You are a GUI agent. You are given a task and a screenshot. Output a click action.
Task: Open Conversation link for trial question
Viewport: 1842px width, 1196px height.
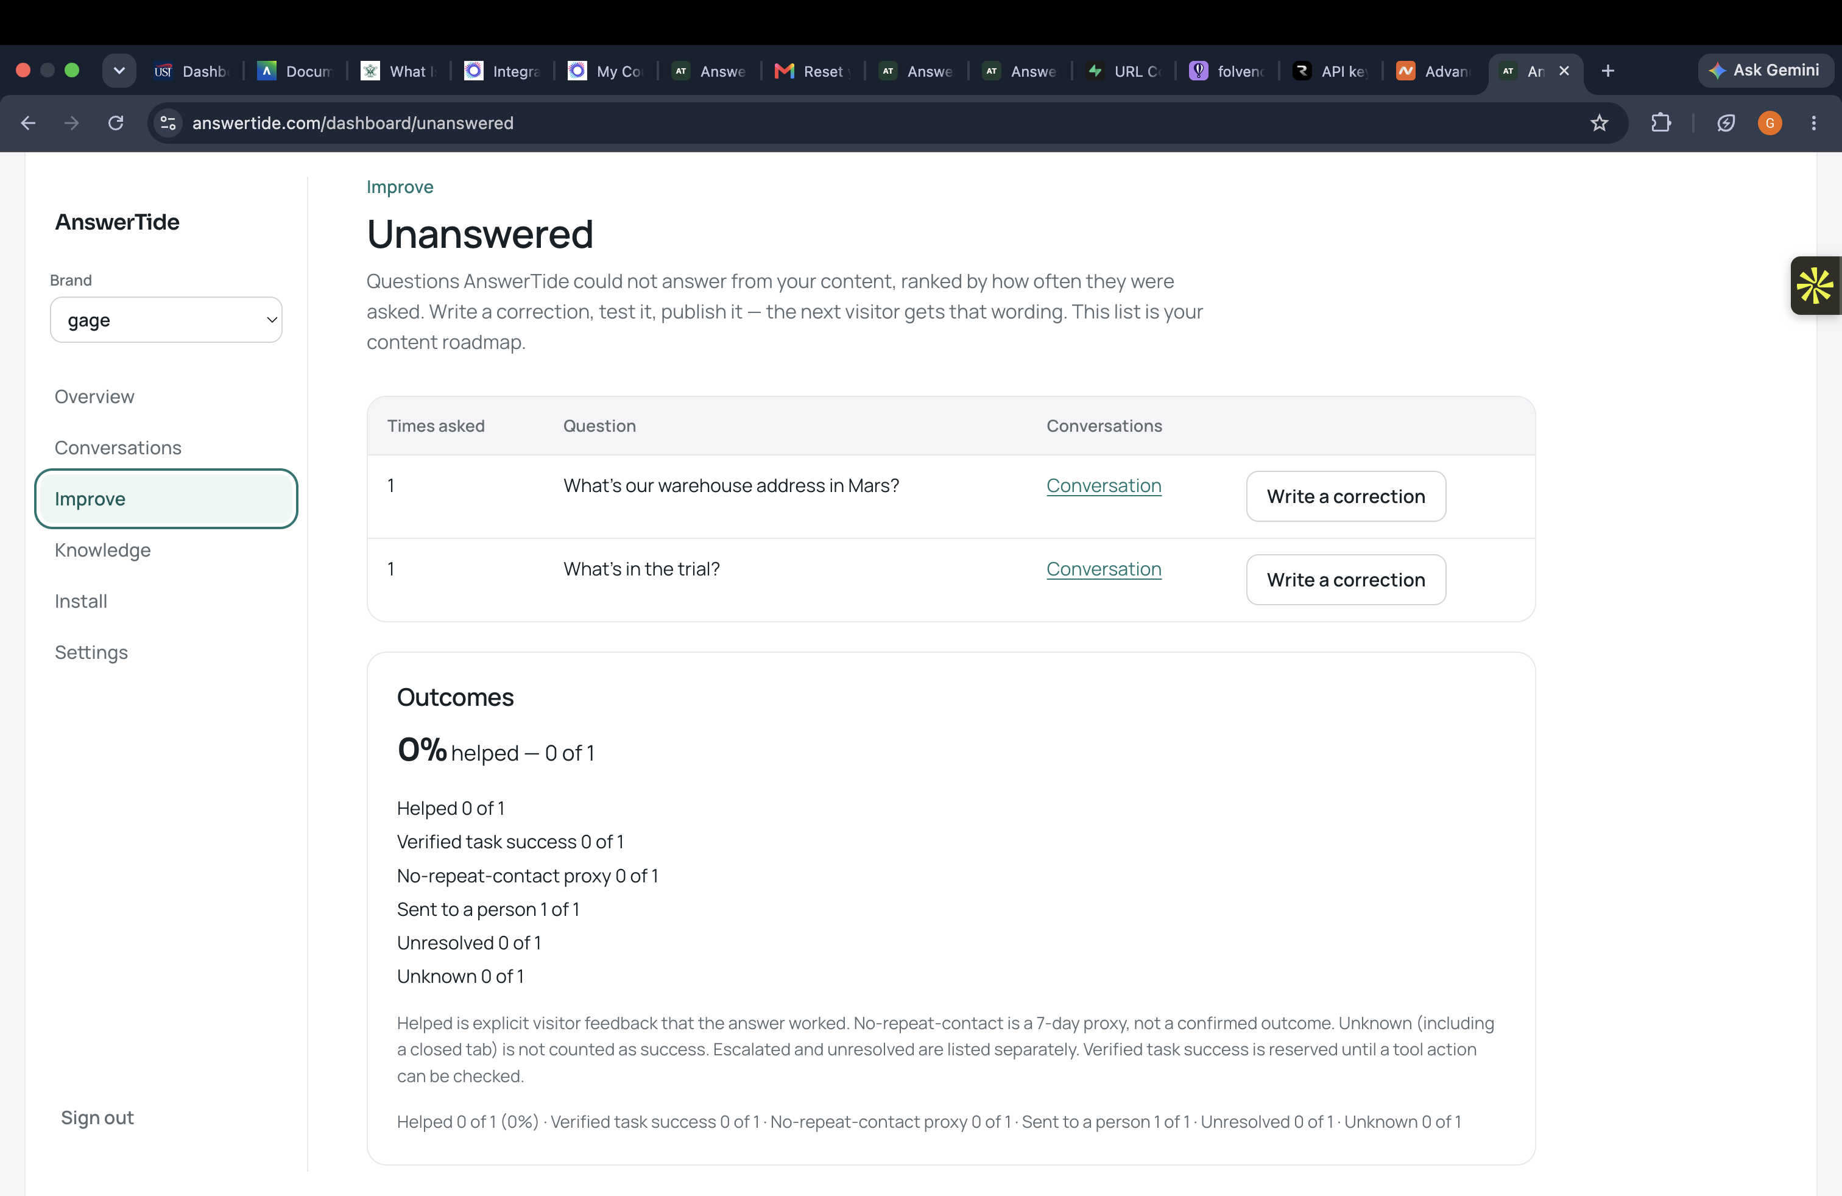1104,569
